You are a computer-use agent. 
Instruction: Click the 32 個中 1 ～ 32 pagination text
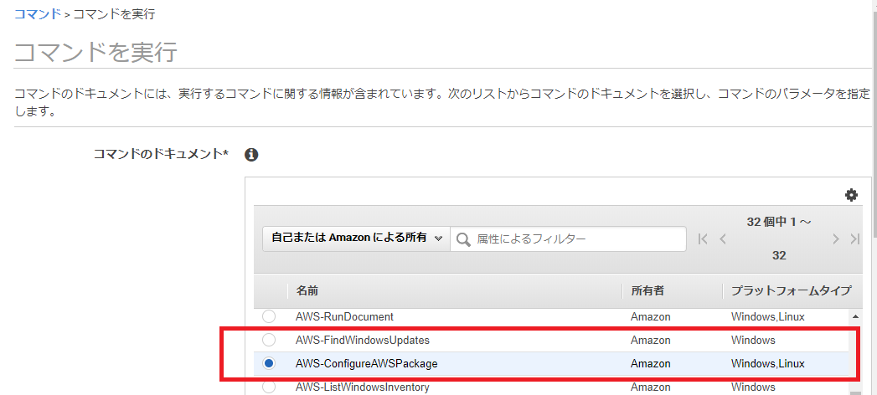779,239
